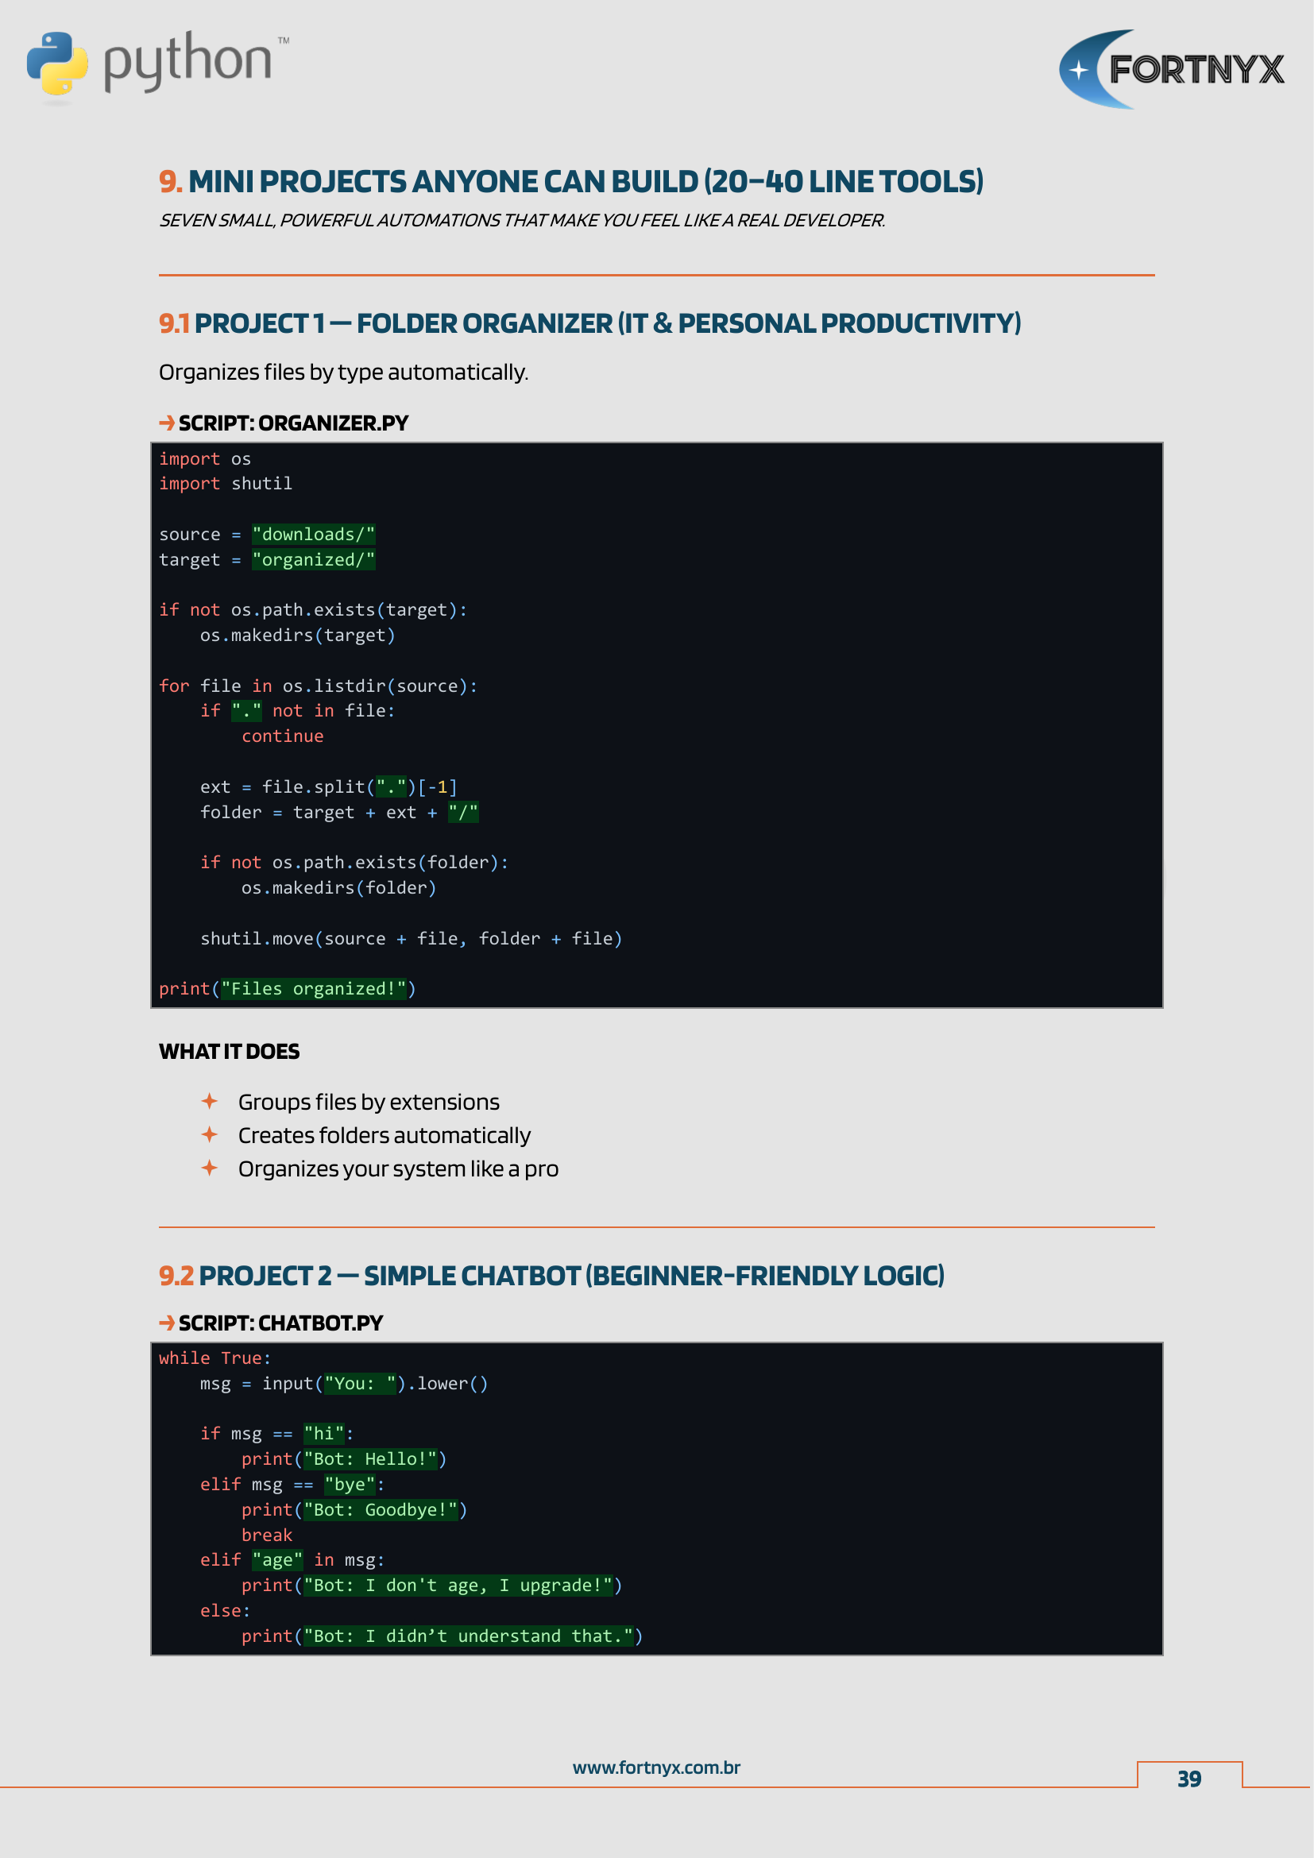Click the "Bot: I don't age" print line
The width and height of the screenshot is (1314, 1858).
[431, 1585]
